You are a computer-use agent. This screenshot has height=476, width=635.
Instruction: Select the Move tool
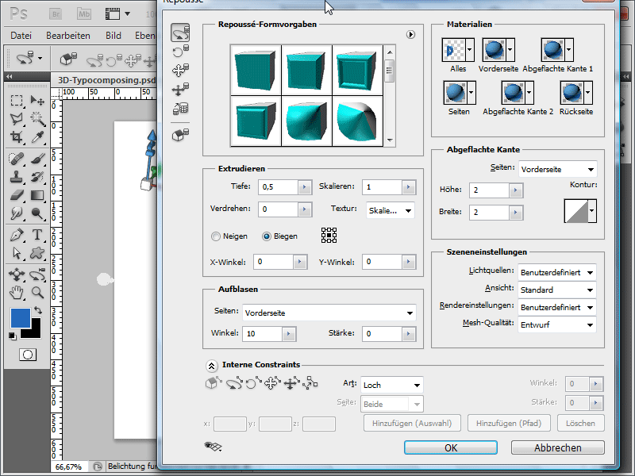pyautogui.click(x=37, y=100)
